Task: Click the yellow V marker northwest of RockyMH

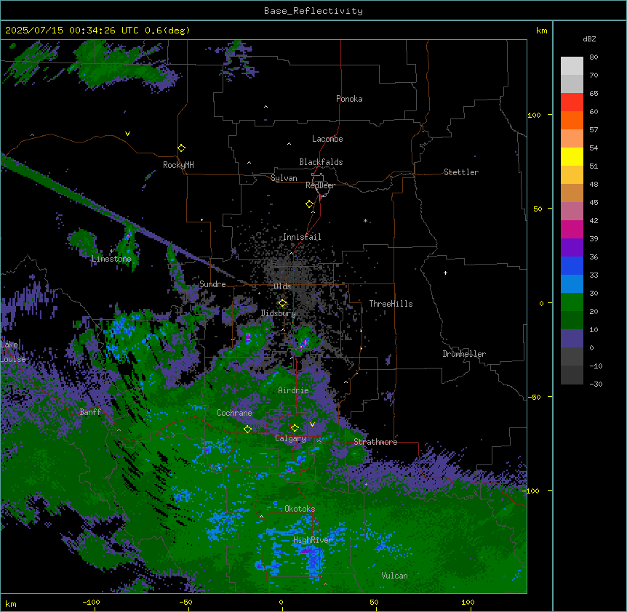Action: click(127, 134)
